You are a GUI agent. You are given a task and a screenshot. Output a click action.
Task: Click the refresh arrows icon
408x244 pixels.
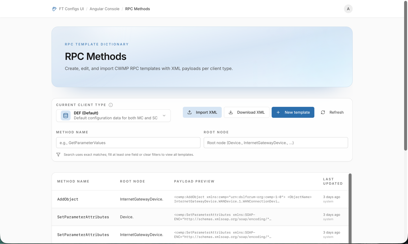point(323,112)
